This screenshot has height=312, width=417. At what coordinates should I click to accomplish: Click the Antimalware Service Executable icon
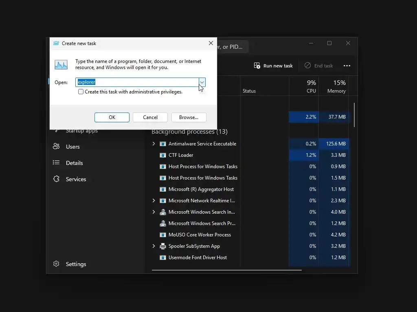tap(163, 144)
